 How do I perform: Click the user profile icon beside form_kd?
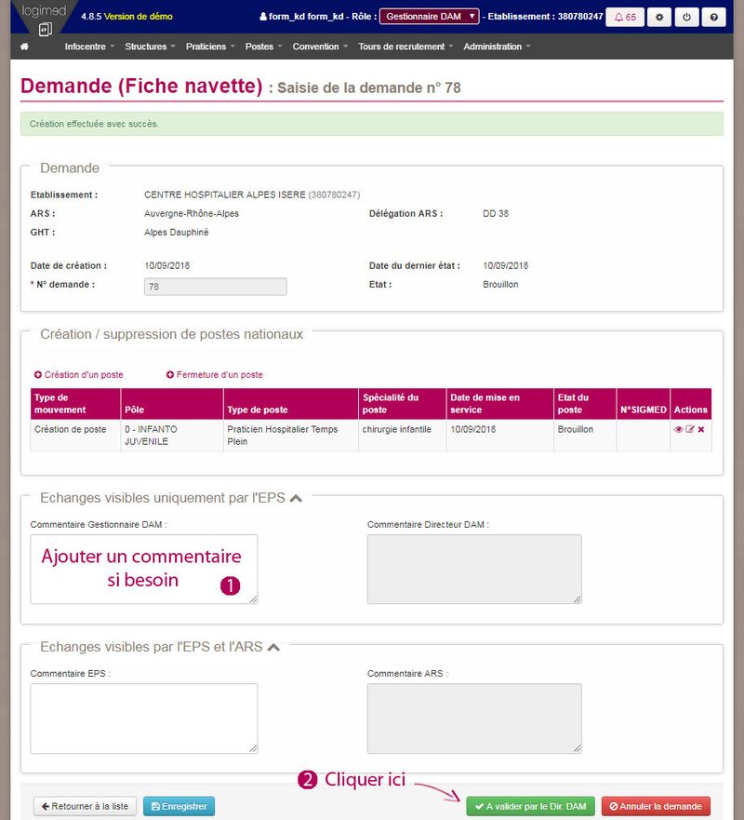(263, 17)
